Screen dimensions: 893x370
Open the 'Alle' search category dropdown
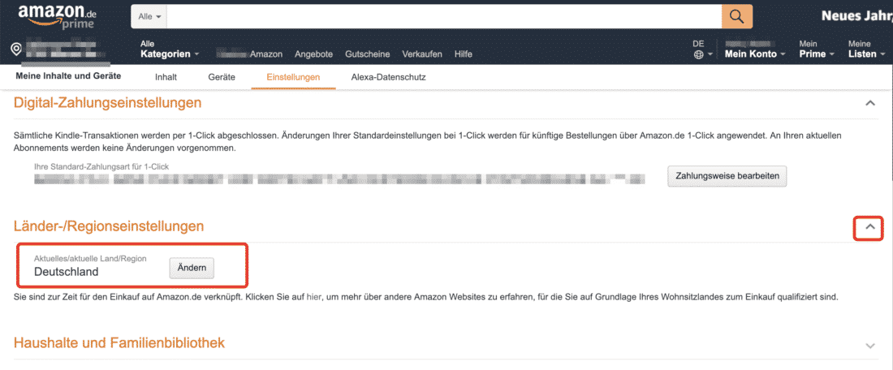[x=150, y=16]
